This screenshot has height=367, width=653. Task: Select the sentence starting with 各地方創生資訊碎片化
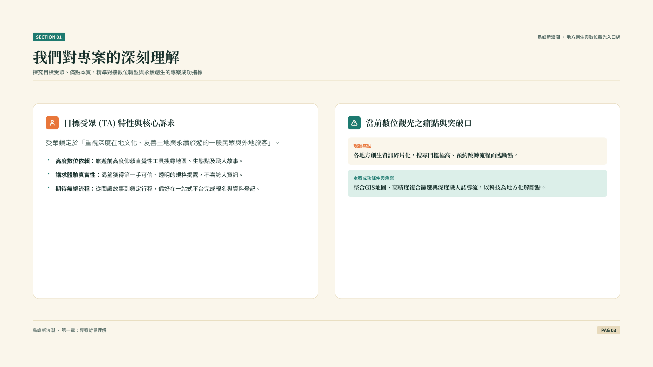(x=435, y=155)
